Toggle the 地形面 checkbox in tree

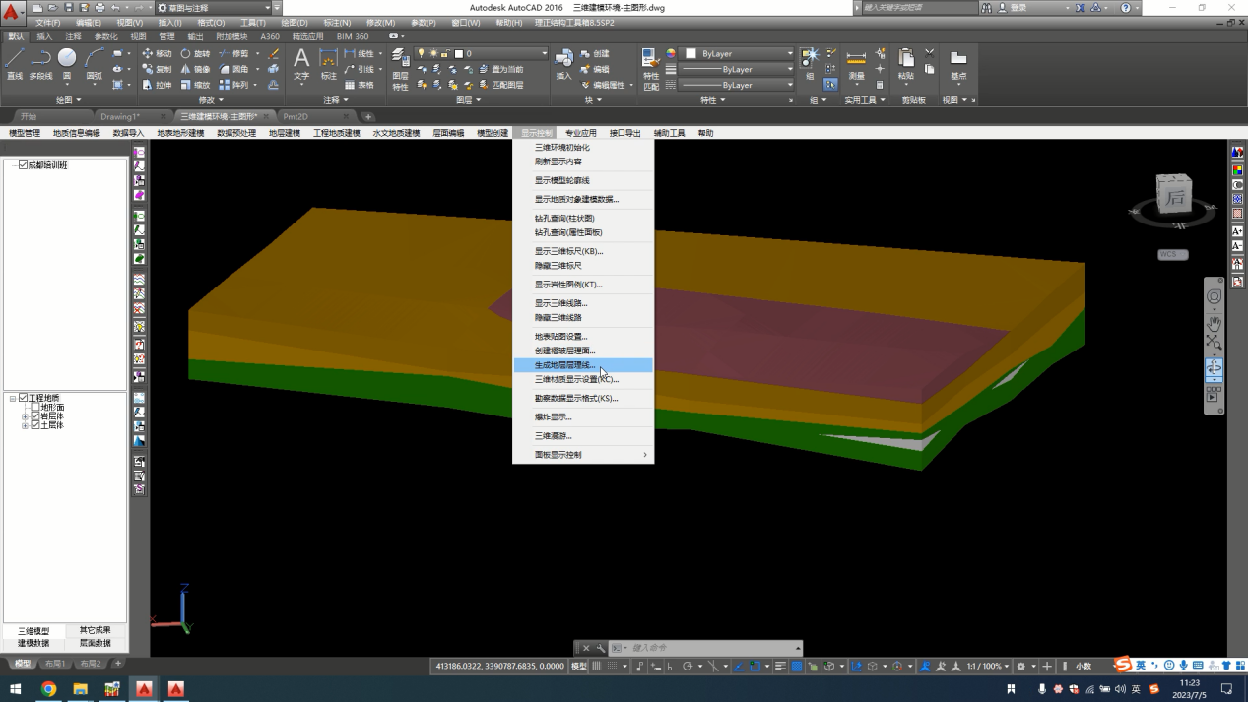click(x=35, y=407)
